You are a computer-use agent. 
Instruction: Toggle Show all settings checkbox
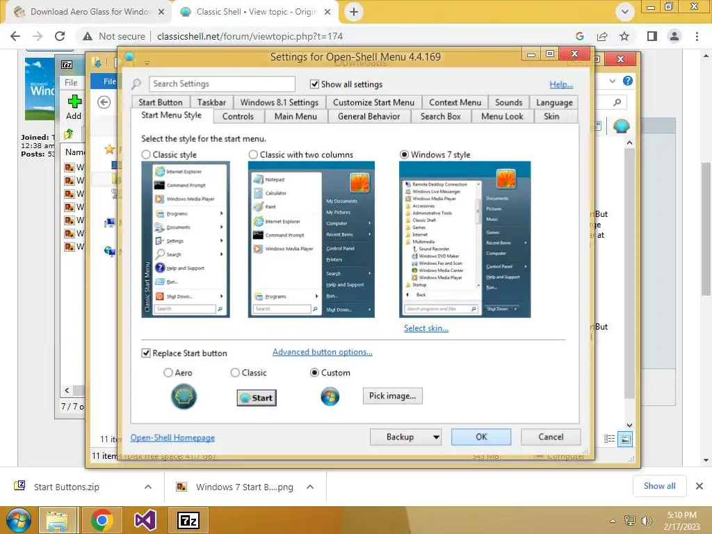click(314, 84)
